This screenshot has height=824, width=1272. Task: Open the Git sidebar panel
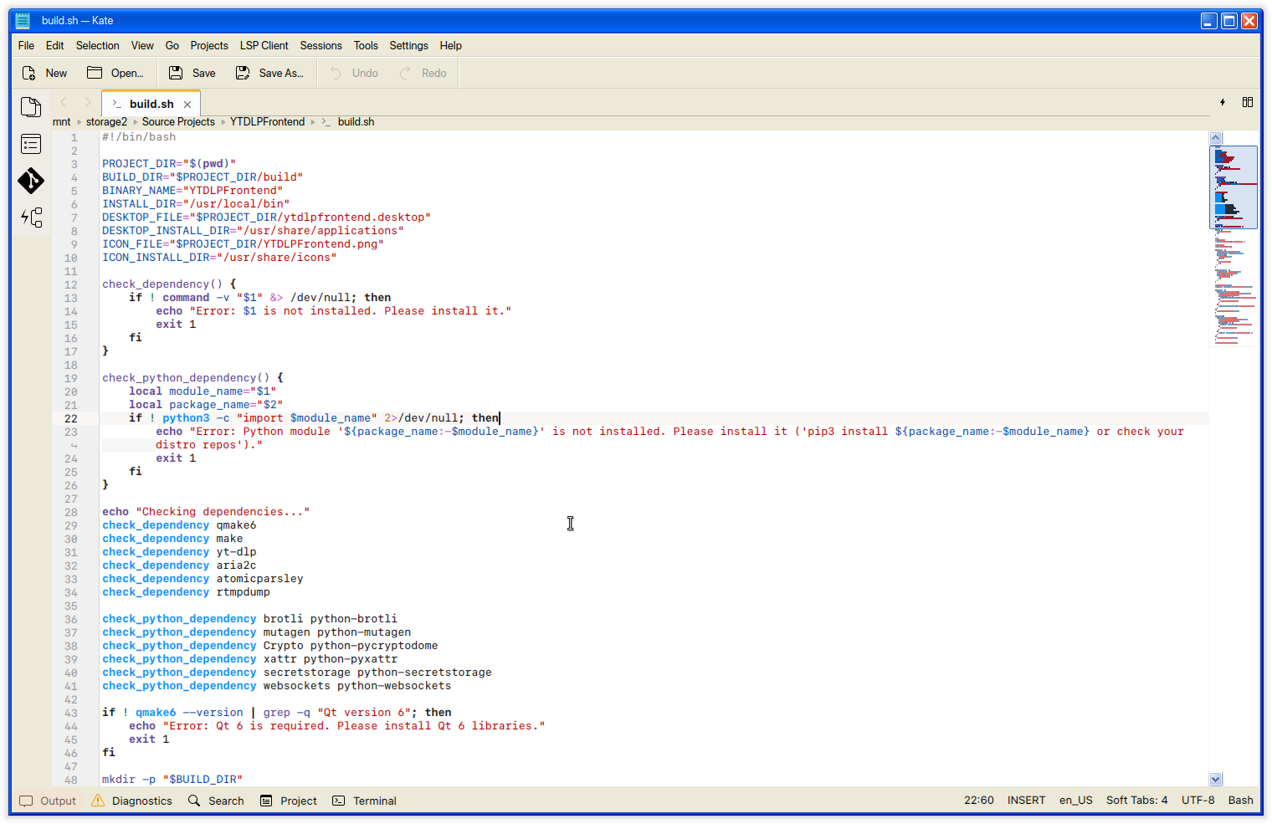point(31,181)
